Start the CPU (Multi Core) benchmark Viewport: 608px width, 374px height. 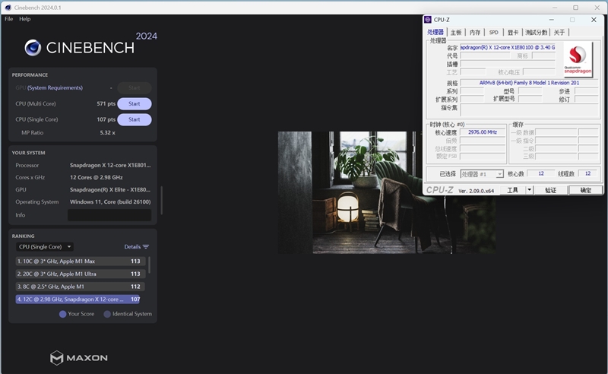click(135, 103)
